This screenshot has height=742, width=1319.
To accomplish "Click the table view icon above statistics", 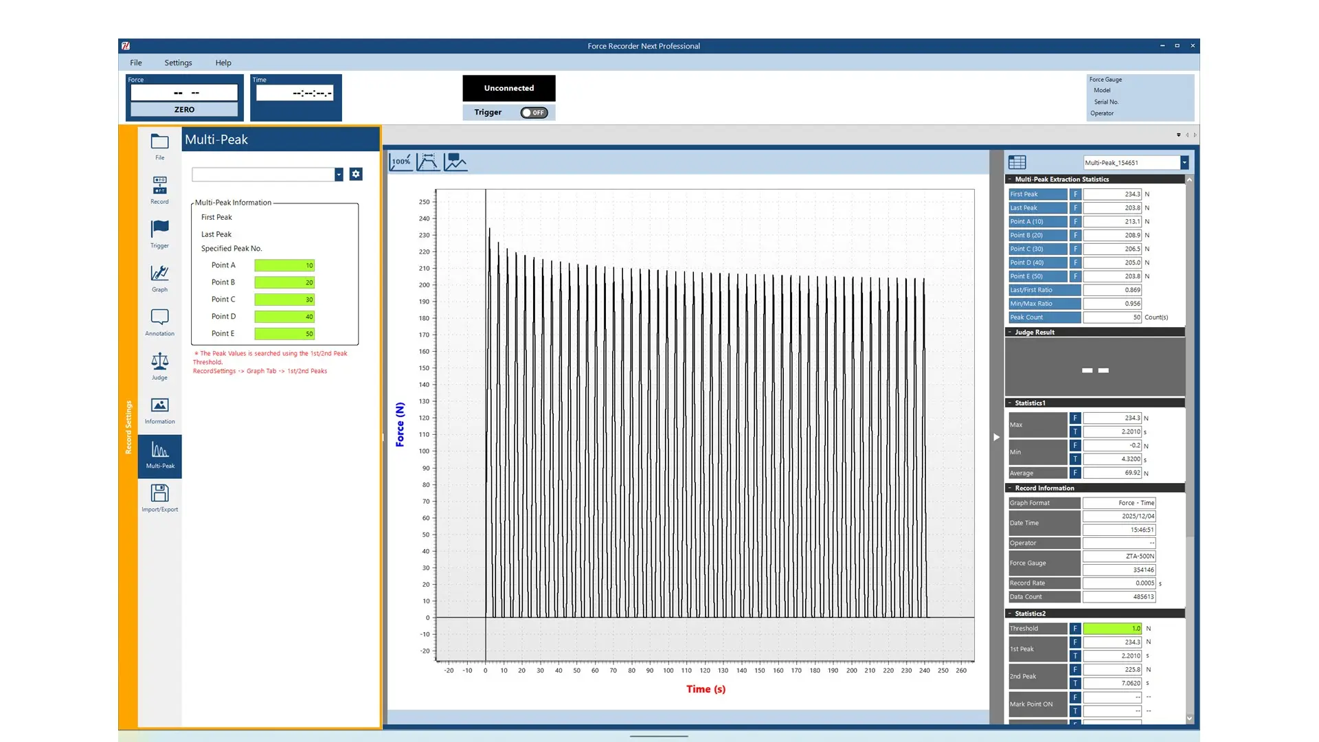I will coord(1017,163).
